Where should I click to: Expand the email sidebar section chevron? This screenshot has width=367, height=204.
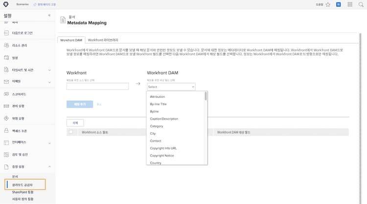tap(49, 82)
